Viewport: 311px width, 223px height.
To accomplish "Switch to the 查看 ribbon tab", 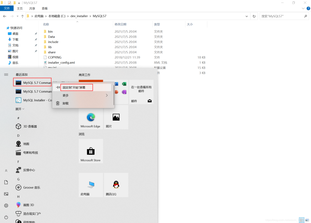I will tap(45, 8).
